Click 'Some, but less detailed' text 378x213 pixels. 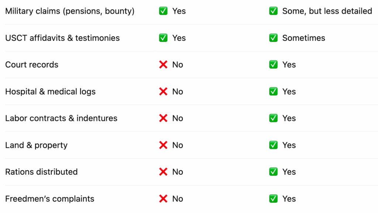click(327, 11)
